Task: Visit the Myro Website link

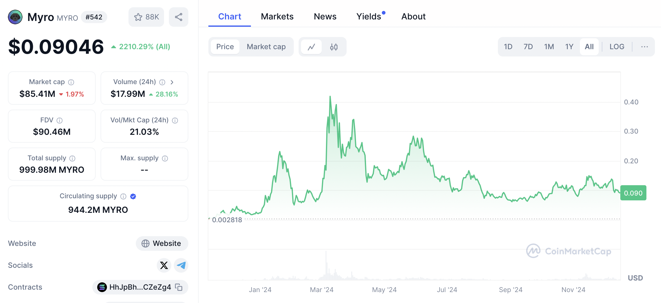Action: click(162, 243)
